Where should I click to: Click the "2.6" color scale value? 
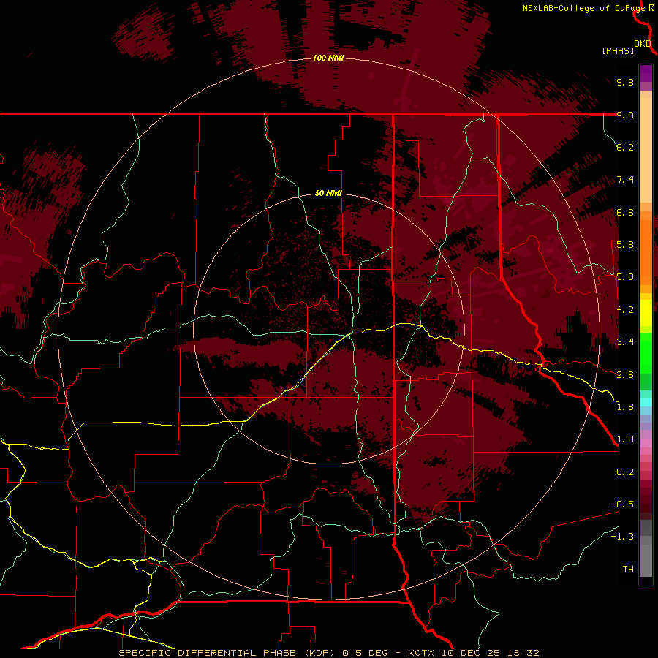(x=625, y=375)
